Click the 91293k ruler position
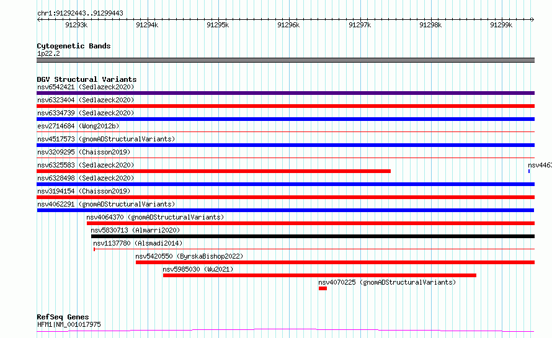The image size is (552, 338). pos(76,25)
